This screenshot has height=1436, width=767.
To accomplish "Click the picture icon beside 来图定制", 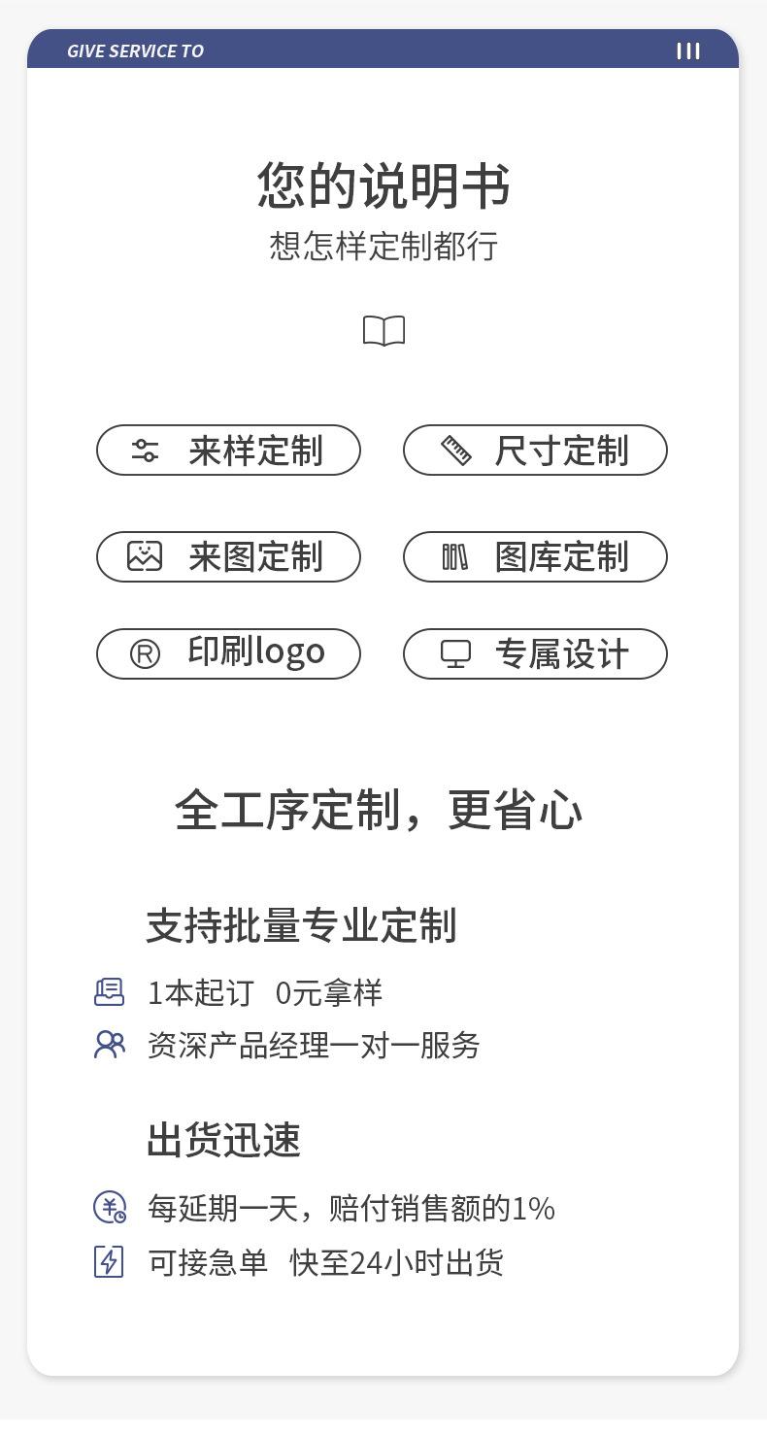I will (x=145, y=555).
